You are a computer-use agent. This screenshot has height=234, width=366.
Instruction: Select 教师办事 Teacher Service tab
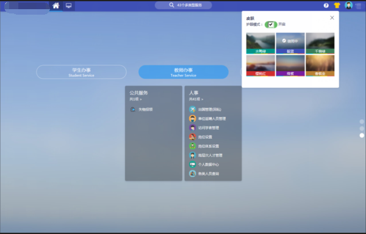pyautogui.click(x=184, y=72)
